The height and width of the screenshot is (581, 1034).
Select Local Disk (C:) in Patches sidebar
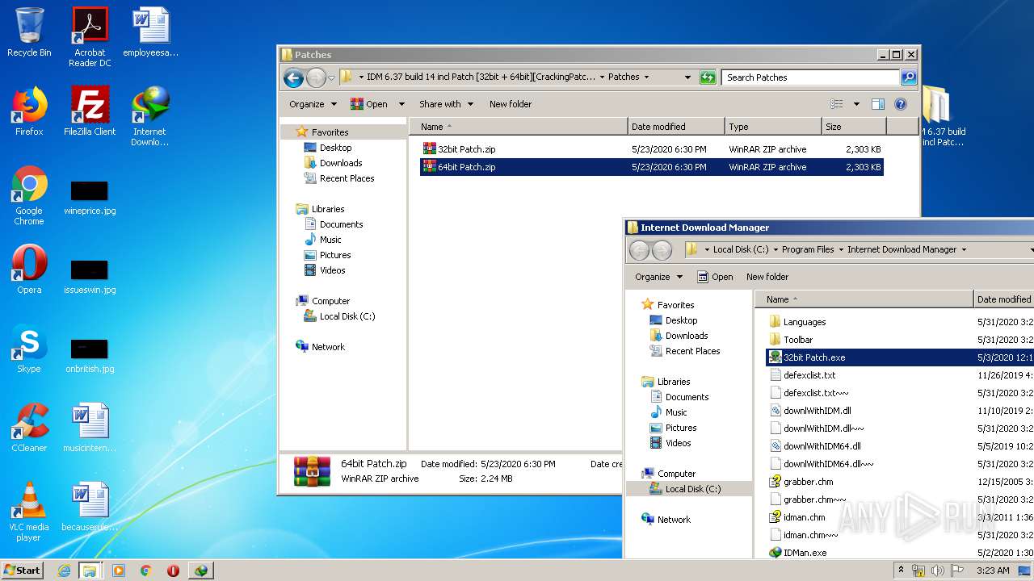[347, 316]
